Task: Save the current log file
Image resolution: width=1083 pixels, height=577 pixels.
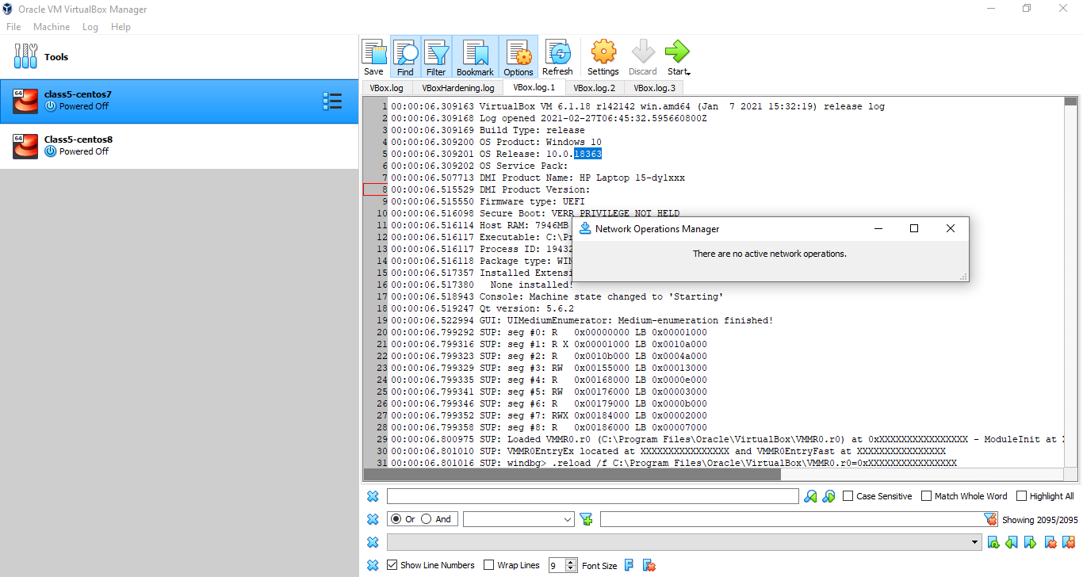Action: (373, 55)
